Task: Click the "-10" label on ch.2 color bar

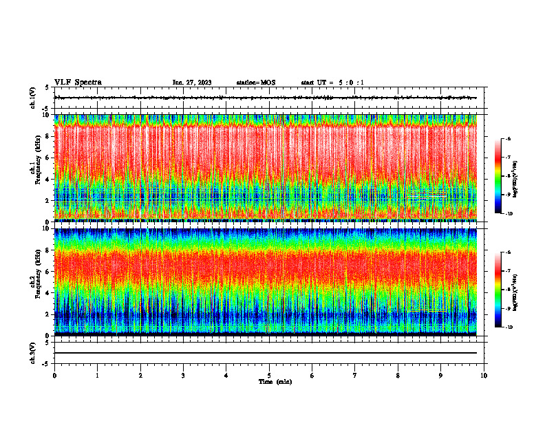Action: (x=509, y=327)
